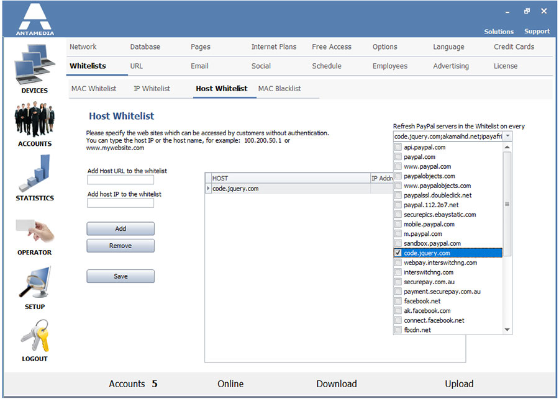Collapse the PayPal servers dropdown arrow
The height and width of the screenshot is (399, 559).
click(507, 136)
